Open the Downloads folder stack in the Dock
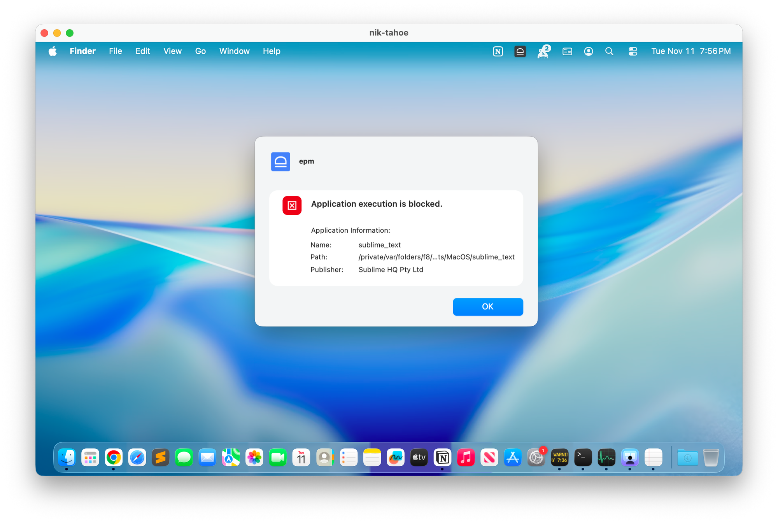The width and height of the screenshot is (778, 523). click(687, 458)
